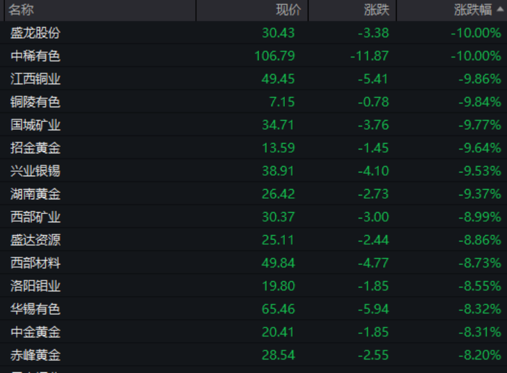Click the percentage -9.64%
This screenshot has width=507, height=373.
tap(480, 148)
